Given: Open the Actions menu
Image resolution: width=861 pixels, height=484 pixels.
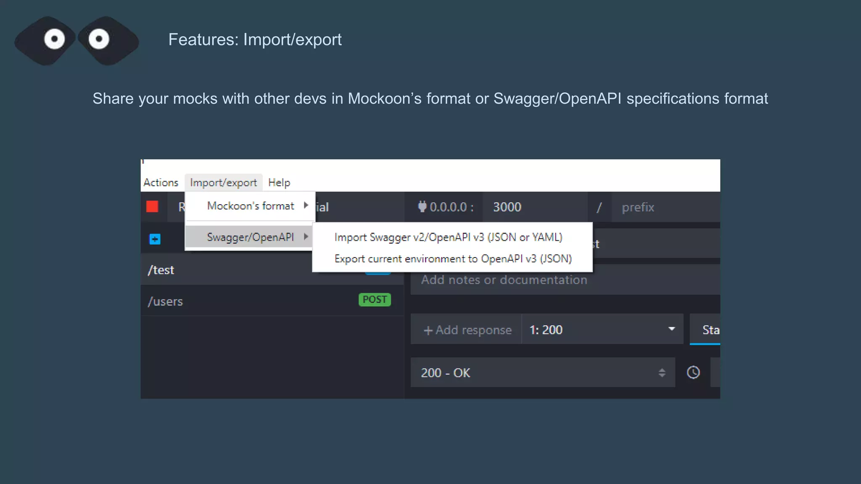Looking at the screenshot, I should pos(161,183).
